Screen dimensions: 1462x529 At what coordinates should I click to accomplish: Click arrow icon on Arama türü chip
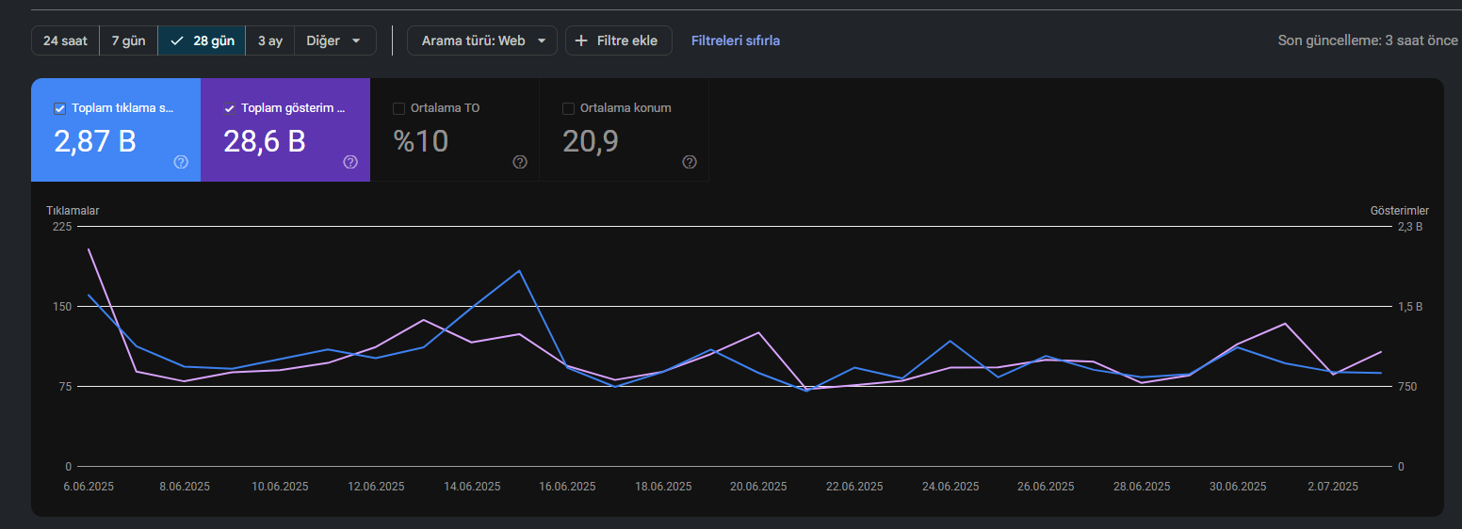(x=542, y=40)
